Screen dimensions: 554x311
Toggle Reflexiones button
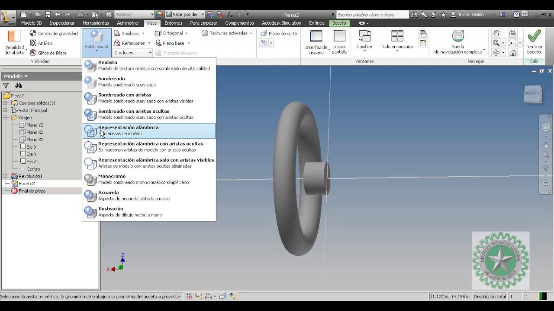(129, 43)
